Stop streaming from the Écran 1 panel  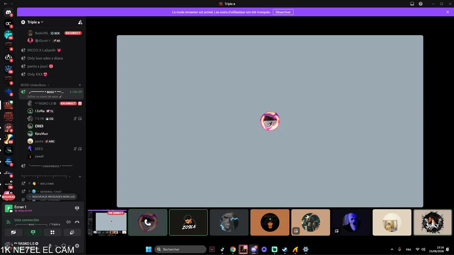77,208
